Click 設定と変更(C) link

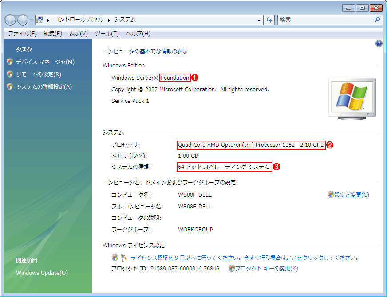click(352, 195)
